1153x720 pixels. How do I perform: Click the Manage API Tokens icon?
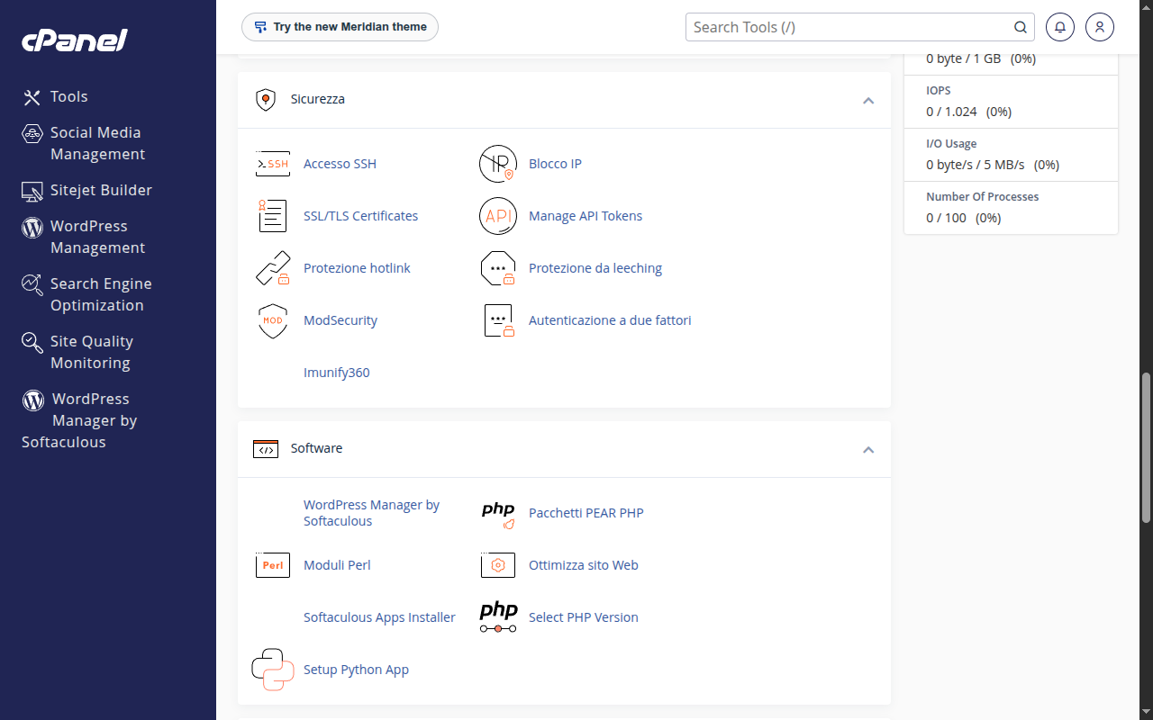[x=498, y=216]
